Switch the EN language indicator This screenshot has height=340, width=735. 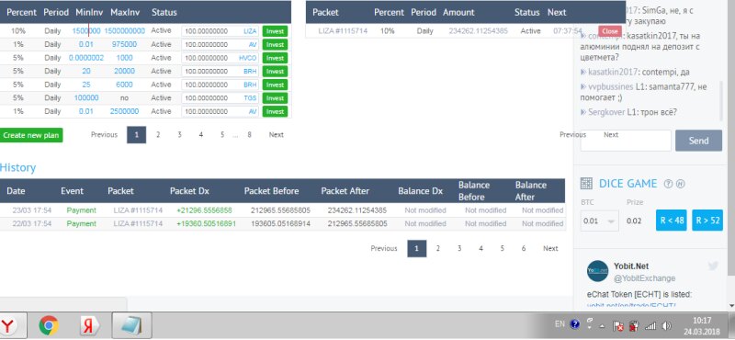tap(560, 323)
